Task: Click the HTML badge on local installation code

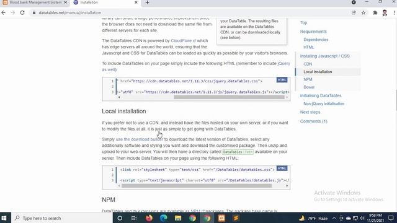Action: [x=282, y=168]
